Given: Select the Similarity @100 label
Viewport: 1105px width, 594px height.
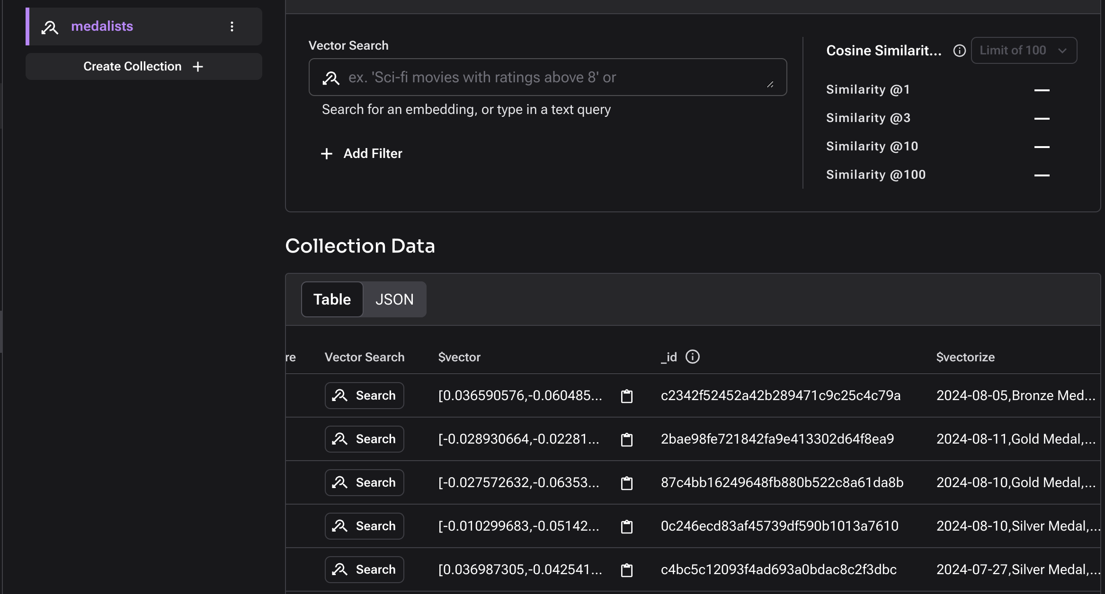Looking at the screenshot, I should coord(875,174).
